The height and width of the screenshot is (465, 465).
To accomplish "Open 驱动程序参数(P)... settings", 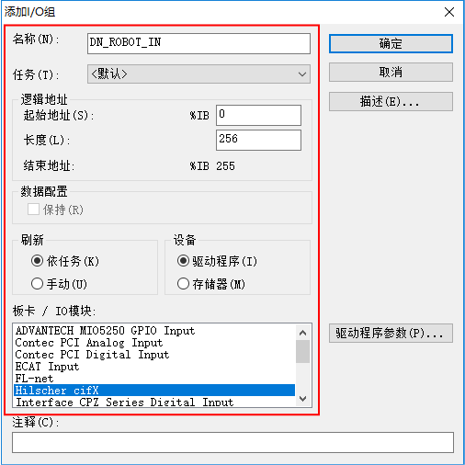I will coord(391,333).
